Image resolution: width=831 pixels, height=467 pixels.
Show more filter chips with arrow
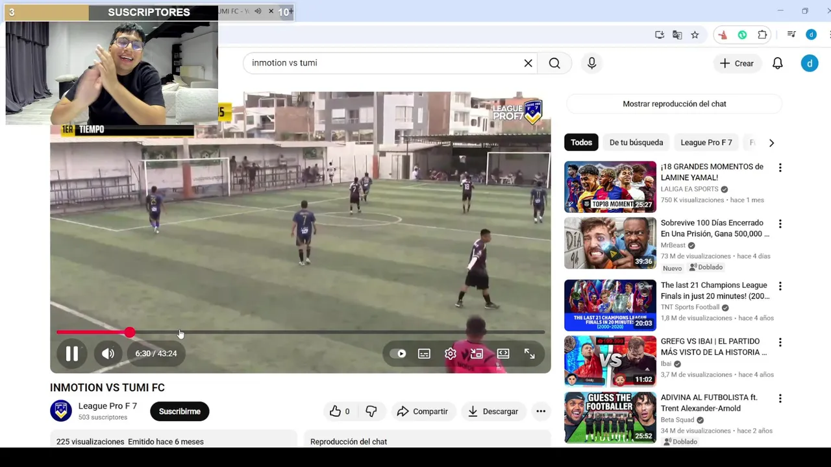pos(771,143)
